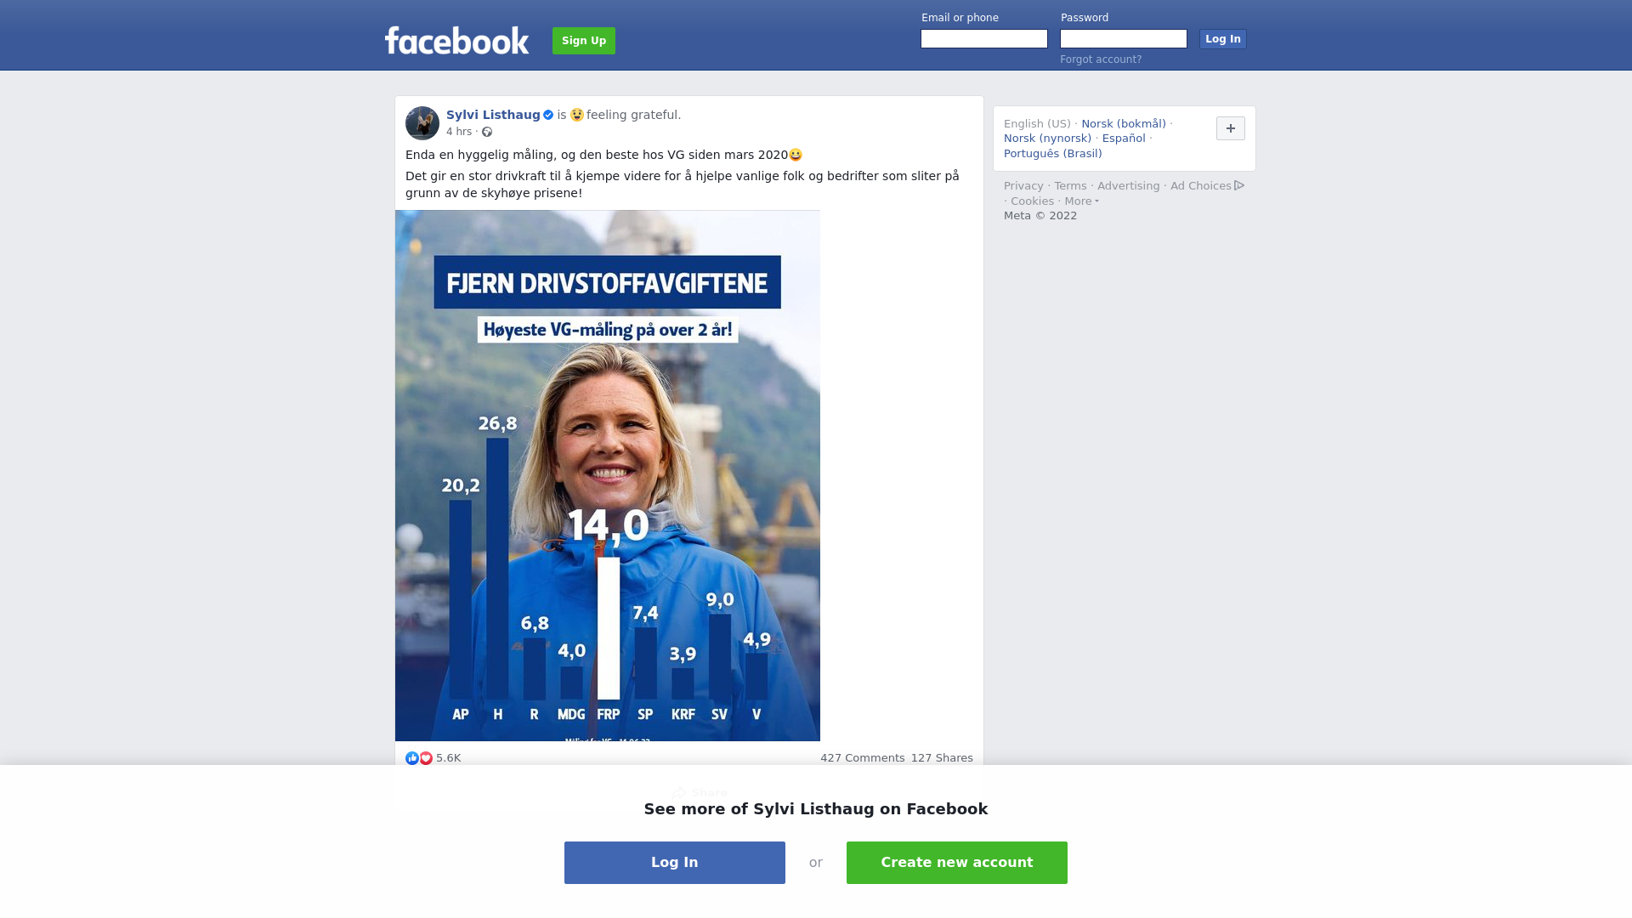The height and width of the screenshot is (918, 1632).
Task: Click the feeling grateful emoji icon
Action: point(577,115)
